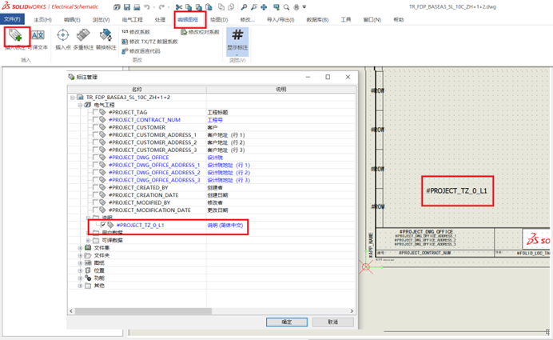Click the 说明 column header
Screen dimensions: 553x340
coord(281,90)
